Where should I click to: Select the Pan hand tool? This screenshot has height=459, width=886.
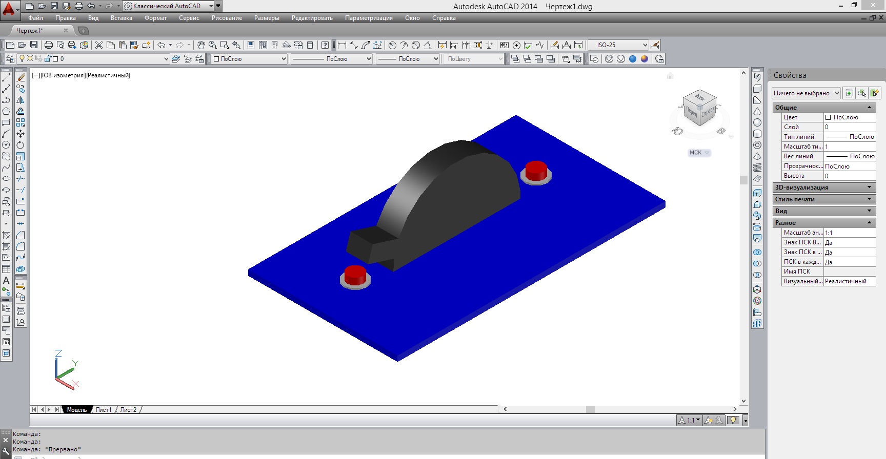[201, 45]
